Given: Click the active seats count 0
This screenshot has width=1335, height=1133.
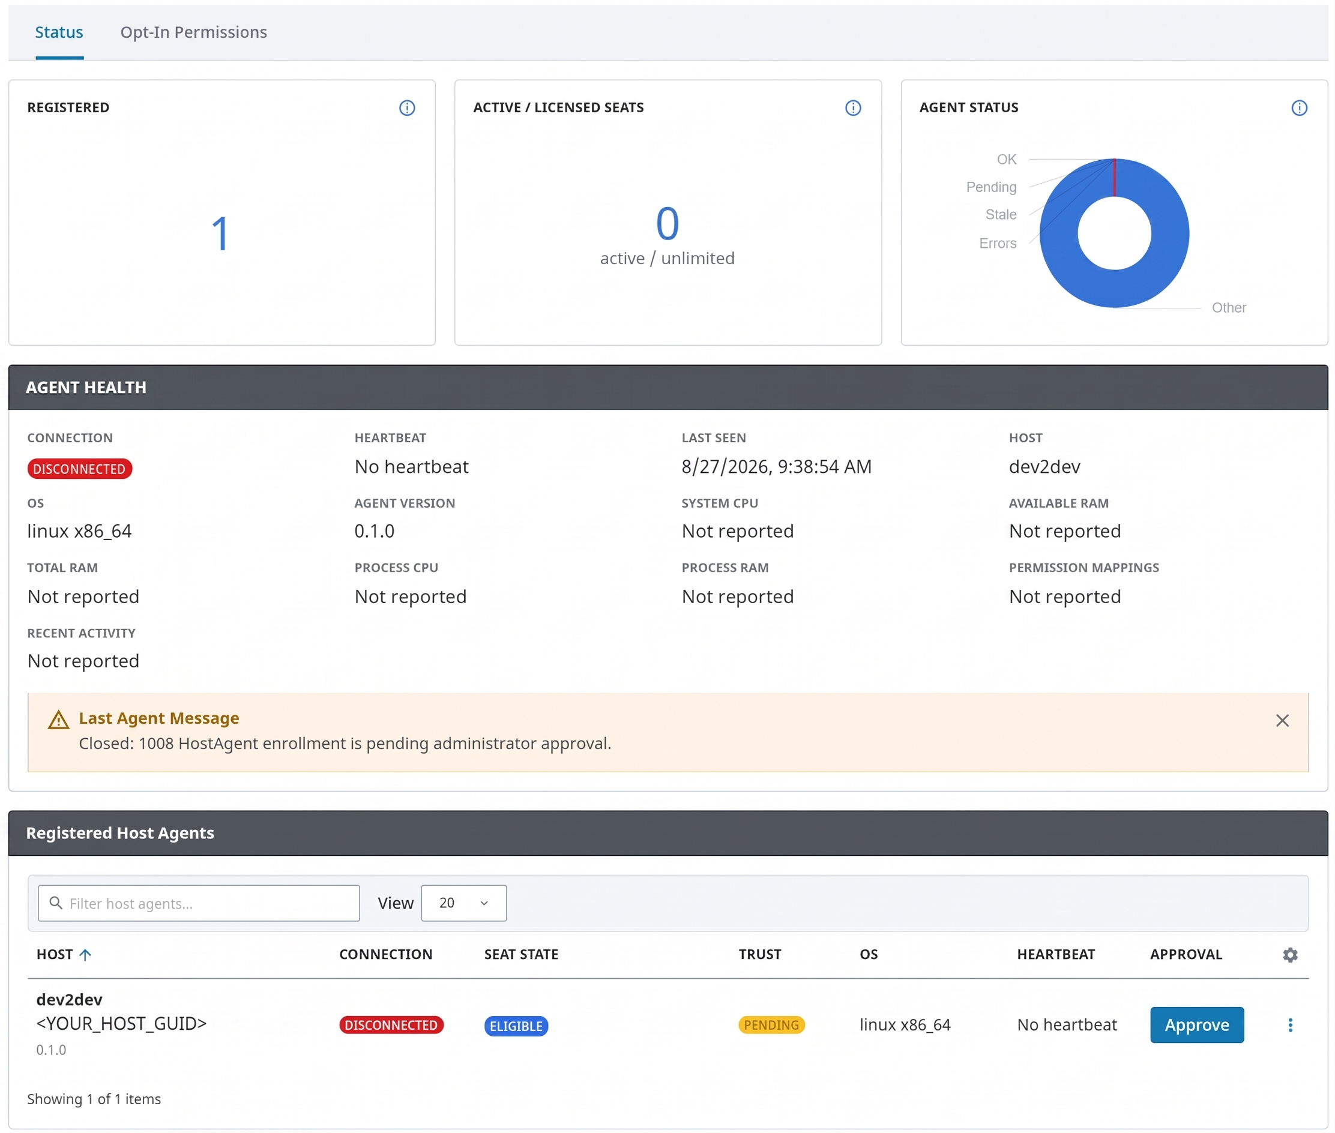Looking at the screenshot, I should [x=667, y=223].
